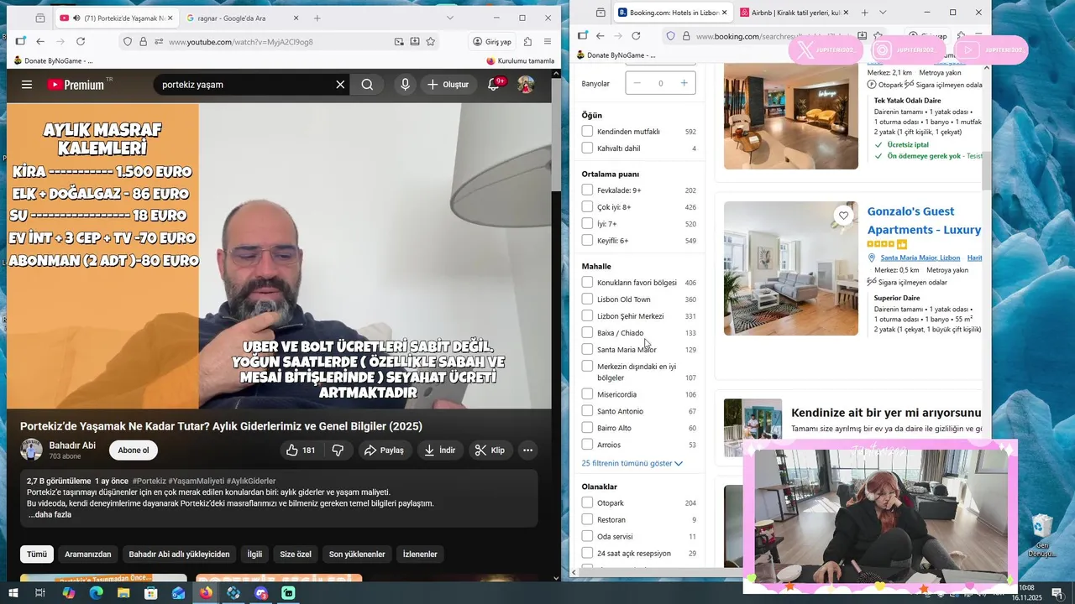Screen dimensions: 1075x604
Task: Select the Son yüklenenler chip
Action: point(357,555)
